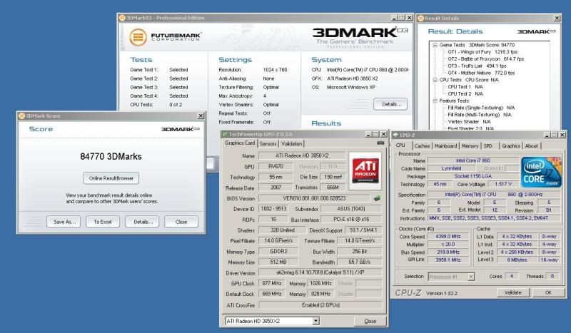The height and width of the screenshot is (333, 571).
Task: Open the Mainboard tab in CPU-Z
Action: coord(445,146)
